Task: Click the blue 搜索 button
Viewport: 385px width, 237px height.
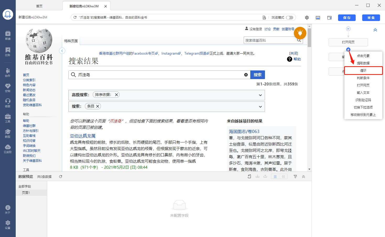Action: 258,75
